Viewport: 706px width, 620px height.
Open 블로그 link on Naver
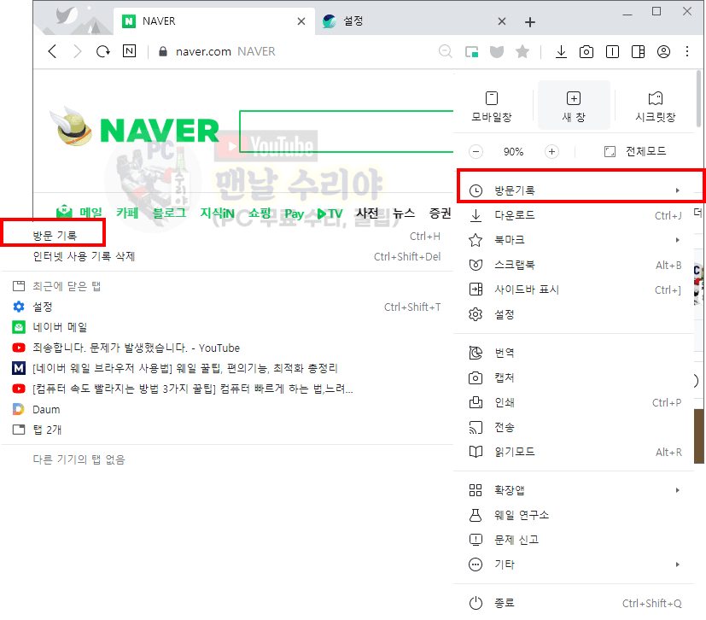(169, 213)
